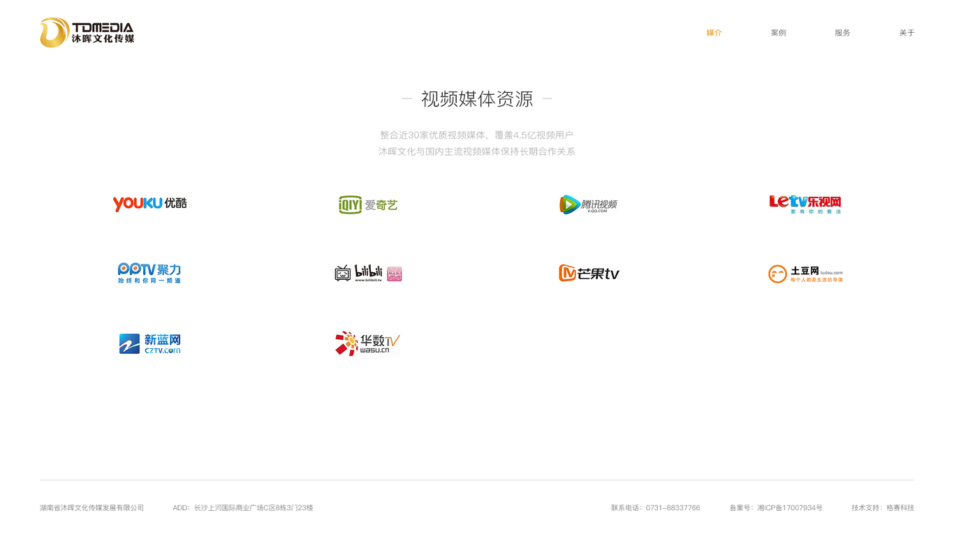Click the LeTV 乐视网 logo
954x536 pixels.
pos(805,204)
